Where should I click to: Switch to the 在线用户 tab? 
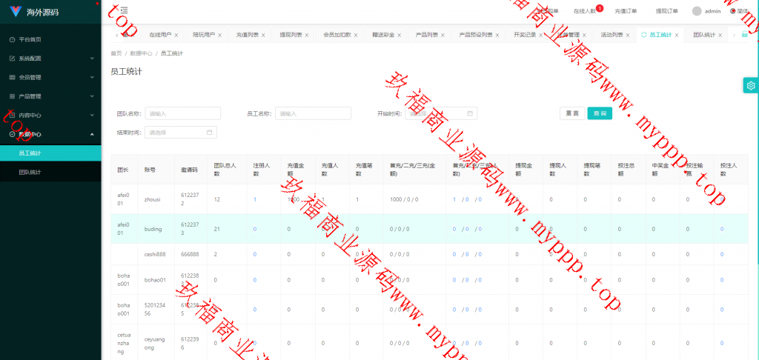pyautogui.click(x=160, y=35)
